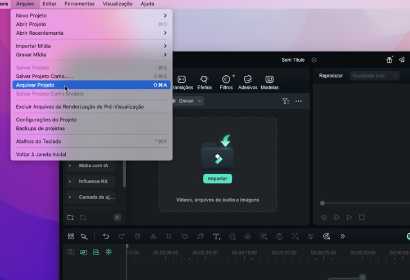Open the Ajuda menu
This screenshot has height=280, width=410.
pos(147,4)
